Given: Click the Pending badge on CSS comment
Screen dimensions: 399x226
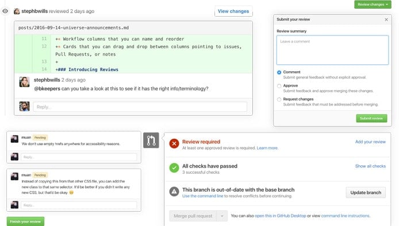Looking at the screenshot, I should (x=40, y=175).
